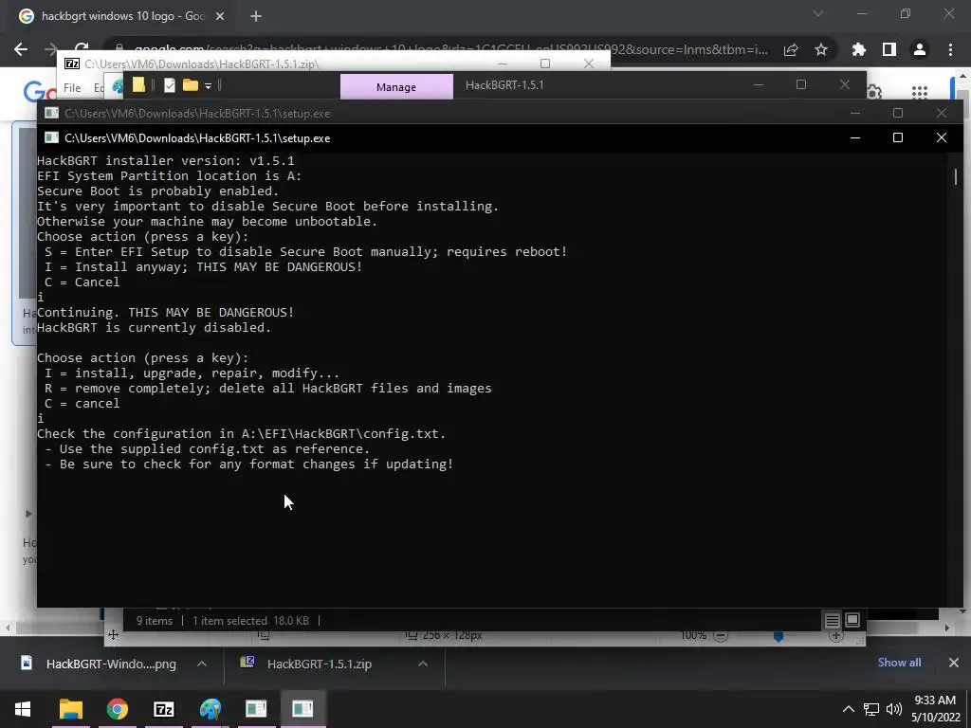The width and height of the screenshot is (971, 728).
Task: Zoom in with Paint plus button
Action: (x=836, y=636)
